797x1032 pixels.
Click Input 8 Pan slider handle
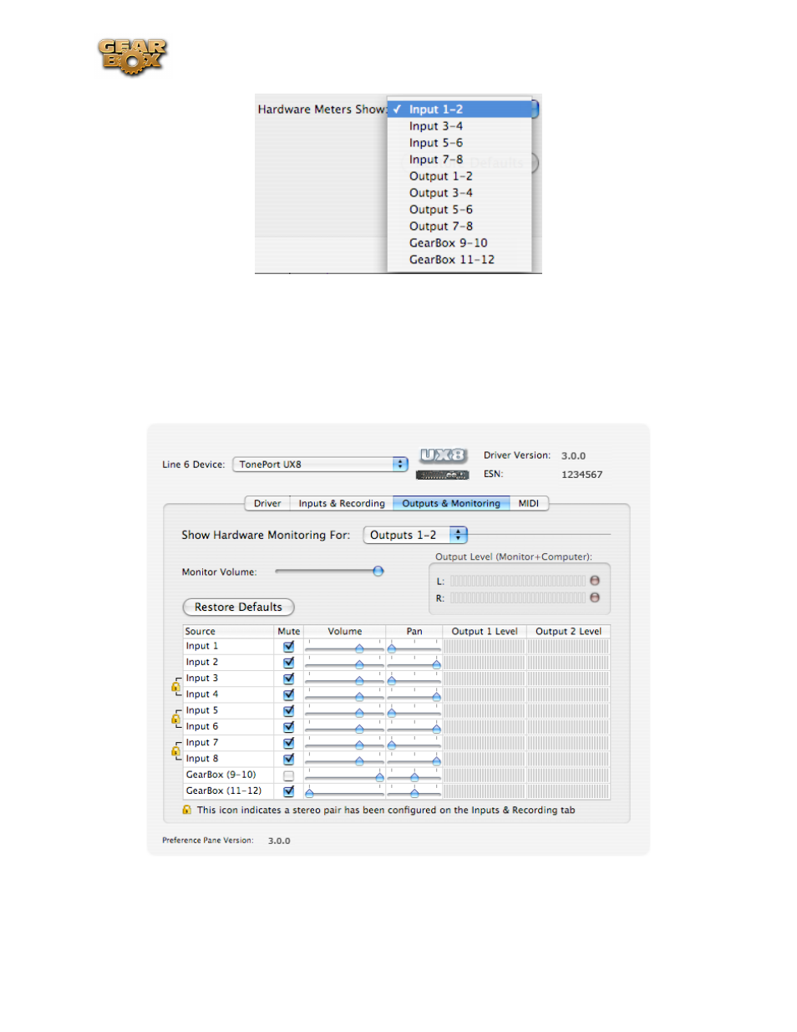click(x=436, y=761)
